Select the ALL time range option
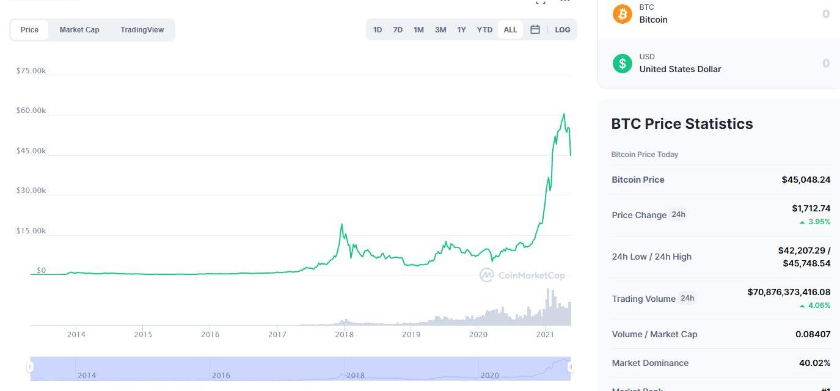The image size is (840, 391). (x=510, y=29)
